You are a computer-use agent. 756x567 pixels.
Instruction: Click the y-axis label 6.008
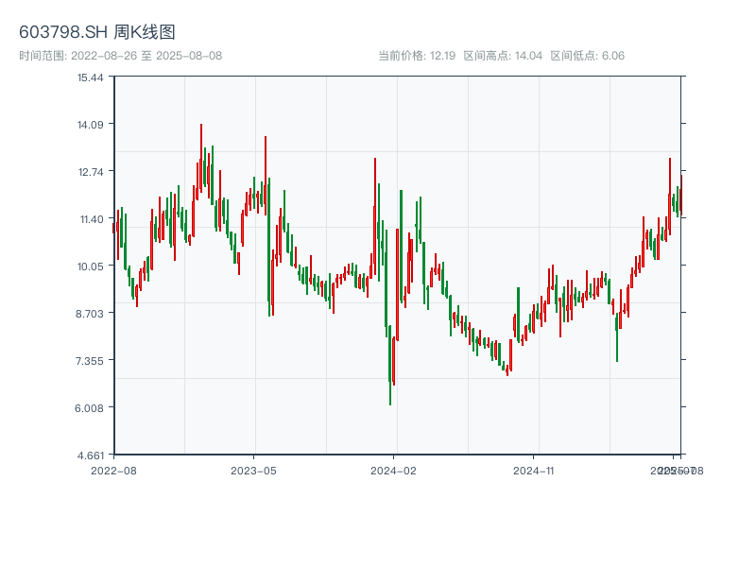tap(89, 408)
